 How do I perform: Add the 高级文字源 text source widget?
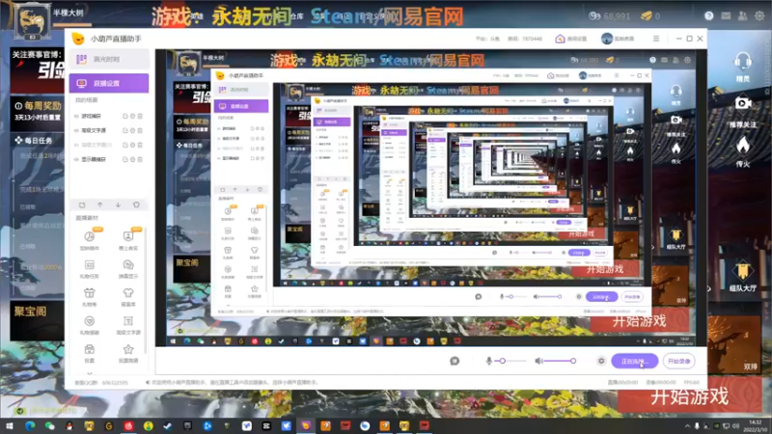[128, 325]
